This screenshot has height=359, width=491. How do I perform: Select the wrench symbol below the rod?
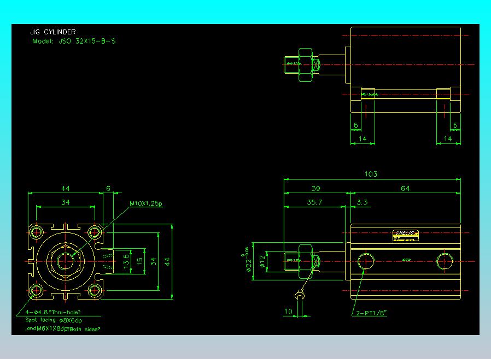(x=300, y=295)
